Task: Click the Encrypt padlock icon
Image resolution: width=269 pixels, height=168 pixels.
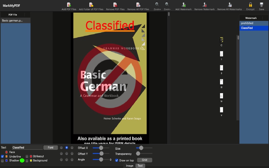Action: 250,5
